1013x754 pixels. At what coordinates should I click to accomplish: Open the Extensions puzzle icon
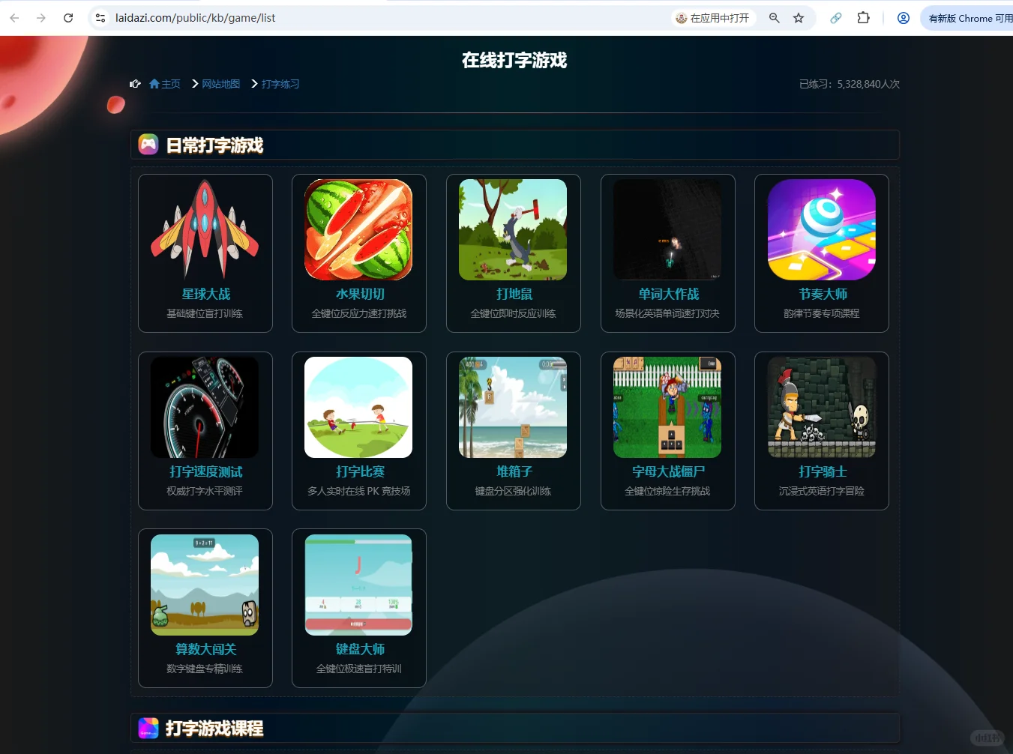click(863, 18)
